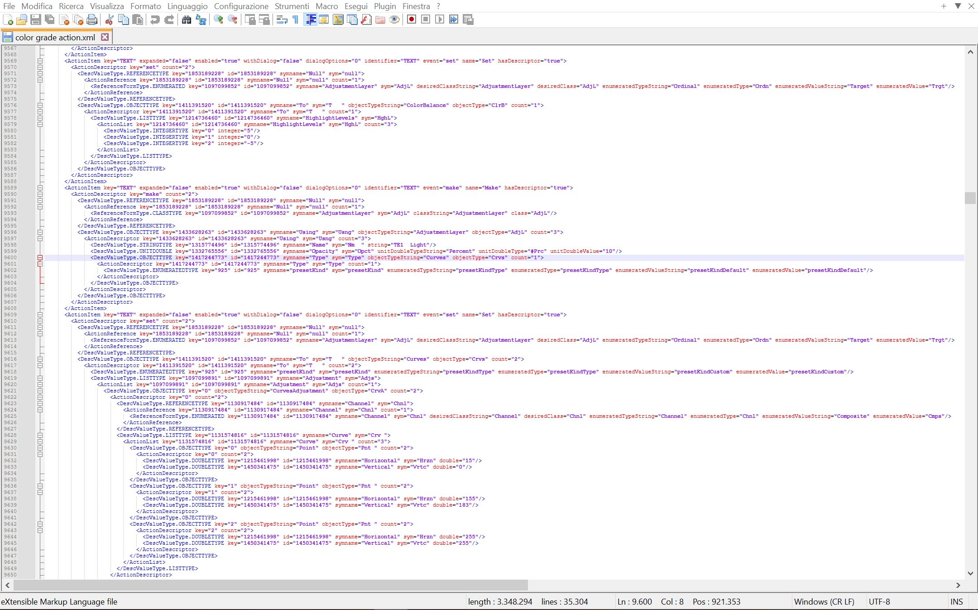The width and height of the screenshot is (978, 610).
Task: Close the color grade action.xml tab
Action: tap(105, 37)
